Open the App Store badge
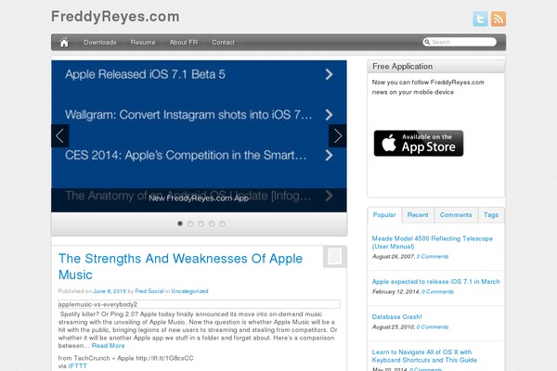Screen dimensions: 557x371 pos(419,143)
